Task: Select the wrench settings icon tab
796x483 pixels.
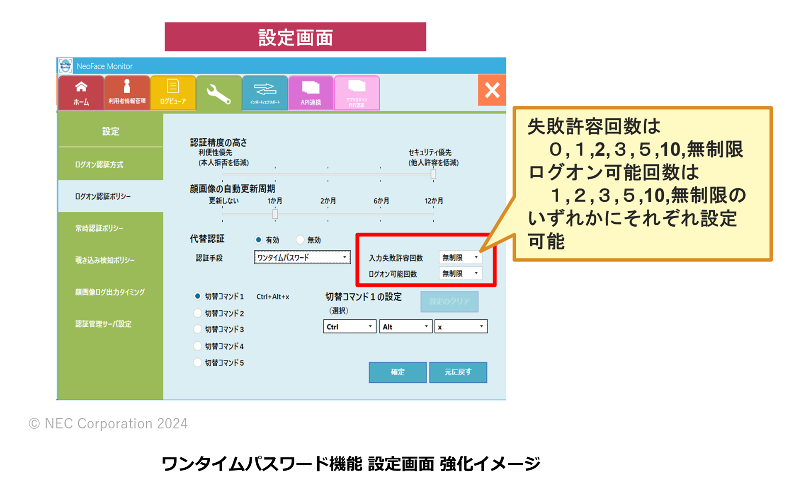Action: pyautogui.click(x=219, y=94)
